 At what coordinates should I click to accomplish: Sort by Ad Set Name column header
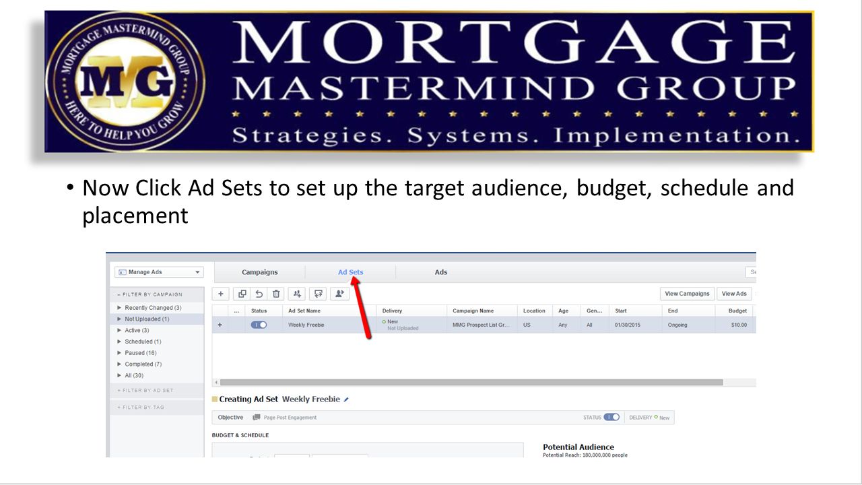coord(329,311)
